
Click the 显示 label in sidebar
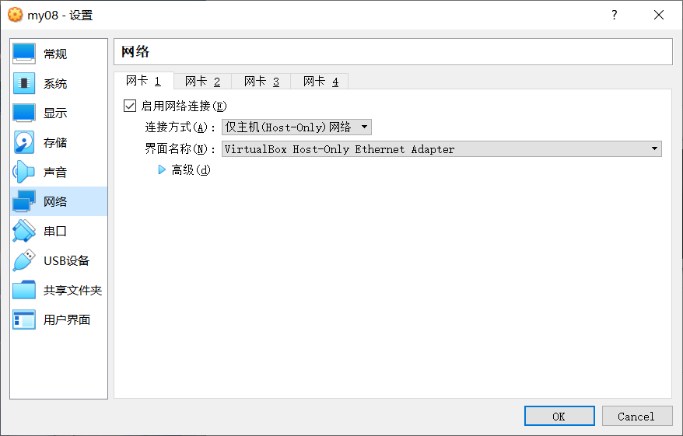55,113
